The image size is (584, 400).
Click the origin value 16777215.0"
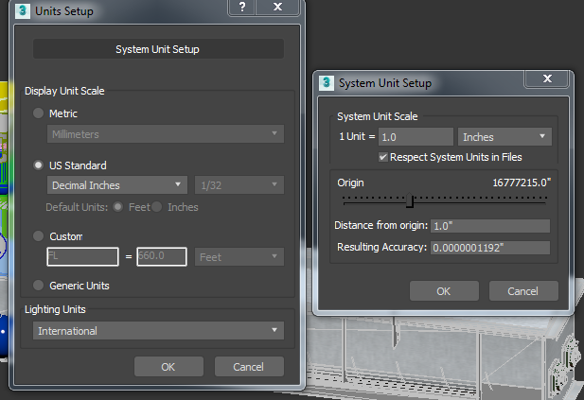[x=522, y=183]
